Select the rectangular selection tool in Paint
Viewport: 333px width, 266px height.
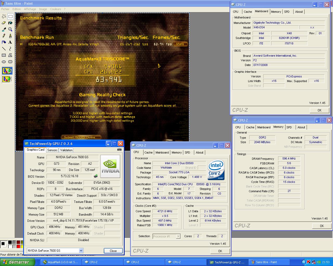click(10, 16)
